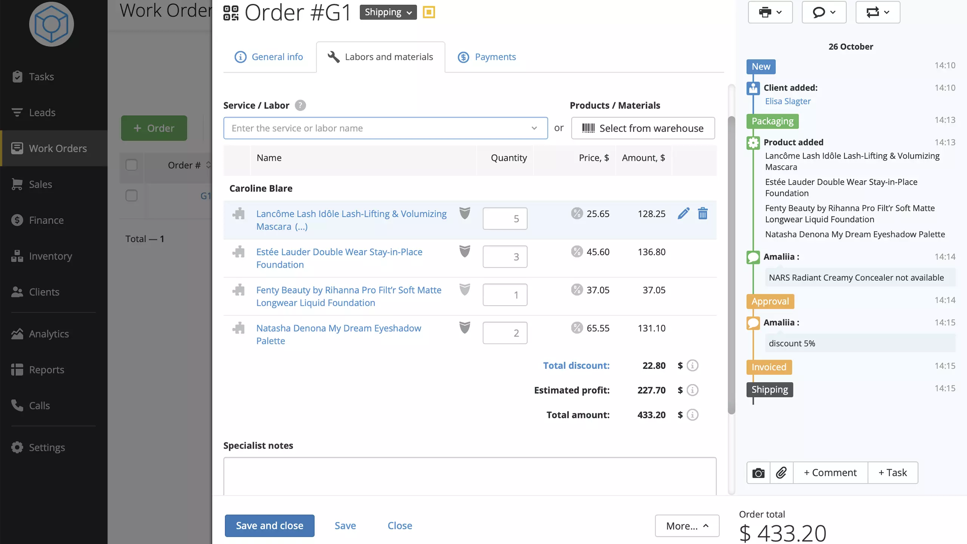Open Settings in the sidebar
The image size is (967, 544).
(54, 447)
